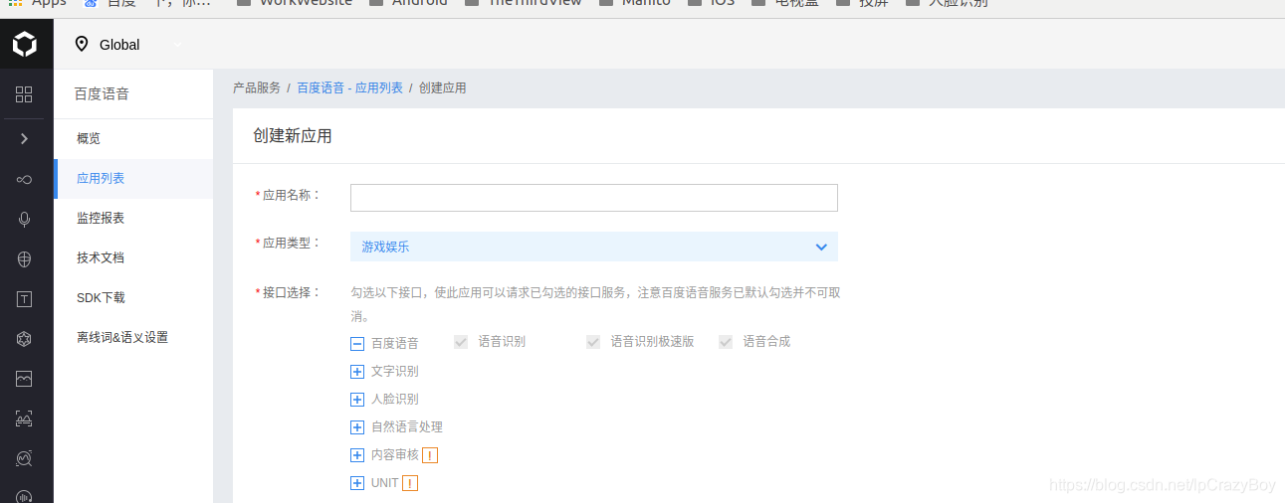Open the Global region dropdown
Viewport: 1285px width, 503px height.
tap(129, 44)
